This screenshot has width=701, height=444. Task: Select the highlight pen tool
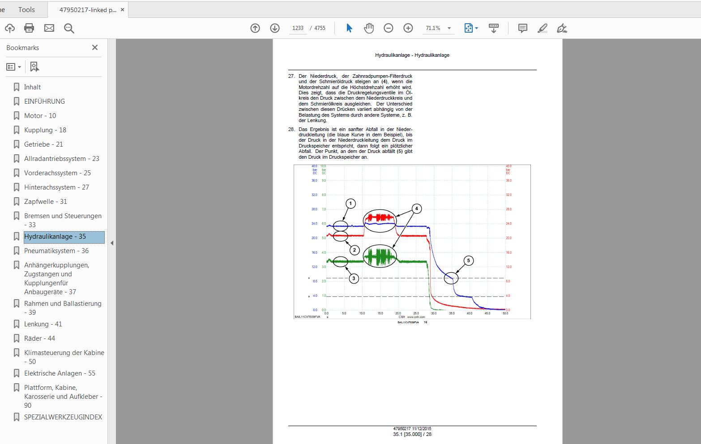(543, 28)
